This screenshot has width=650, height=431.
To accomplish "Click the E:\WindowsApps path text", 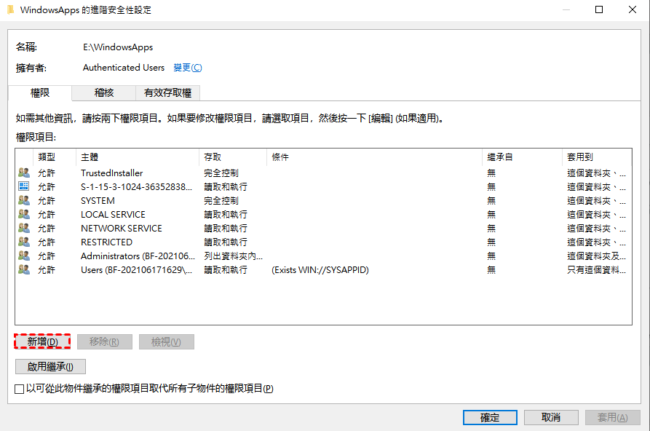I will coord(118,47).
